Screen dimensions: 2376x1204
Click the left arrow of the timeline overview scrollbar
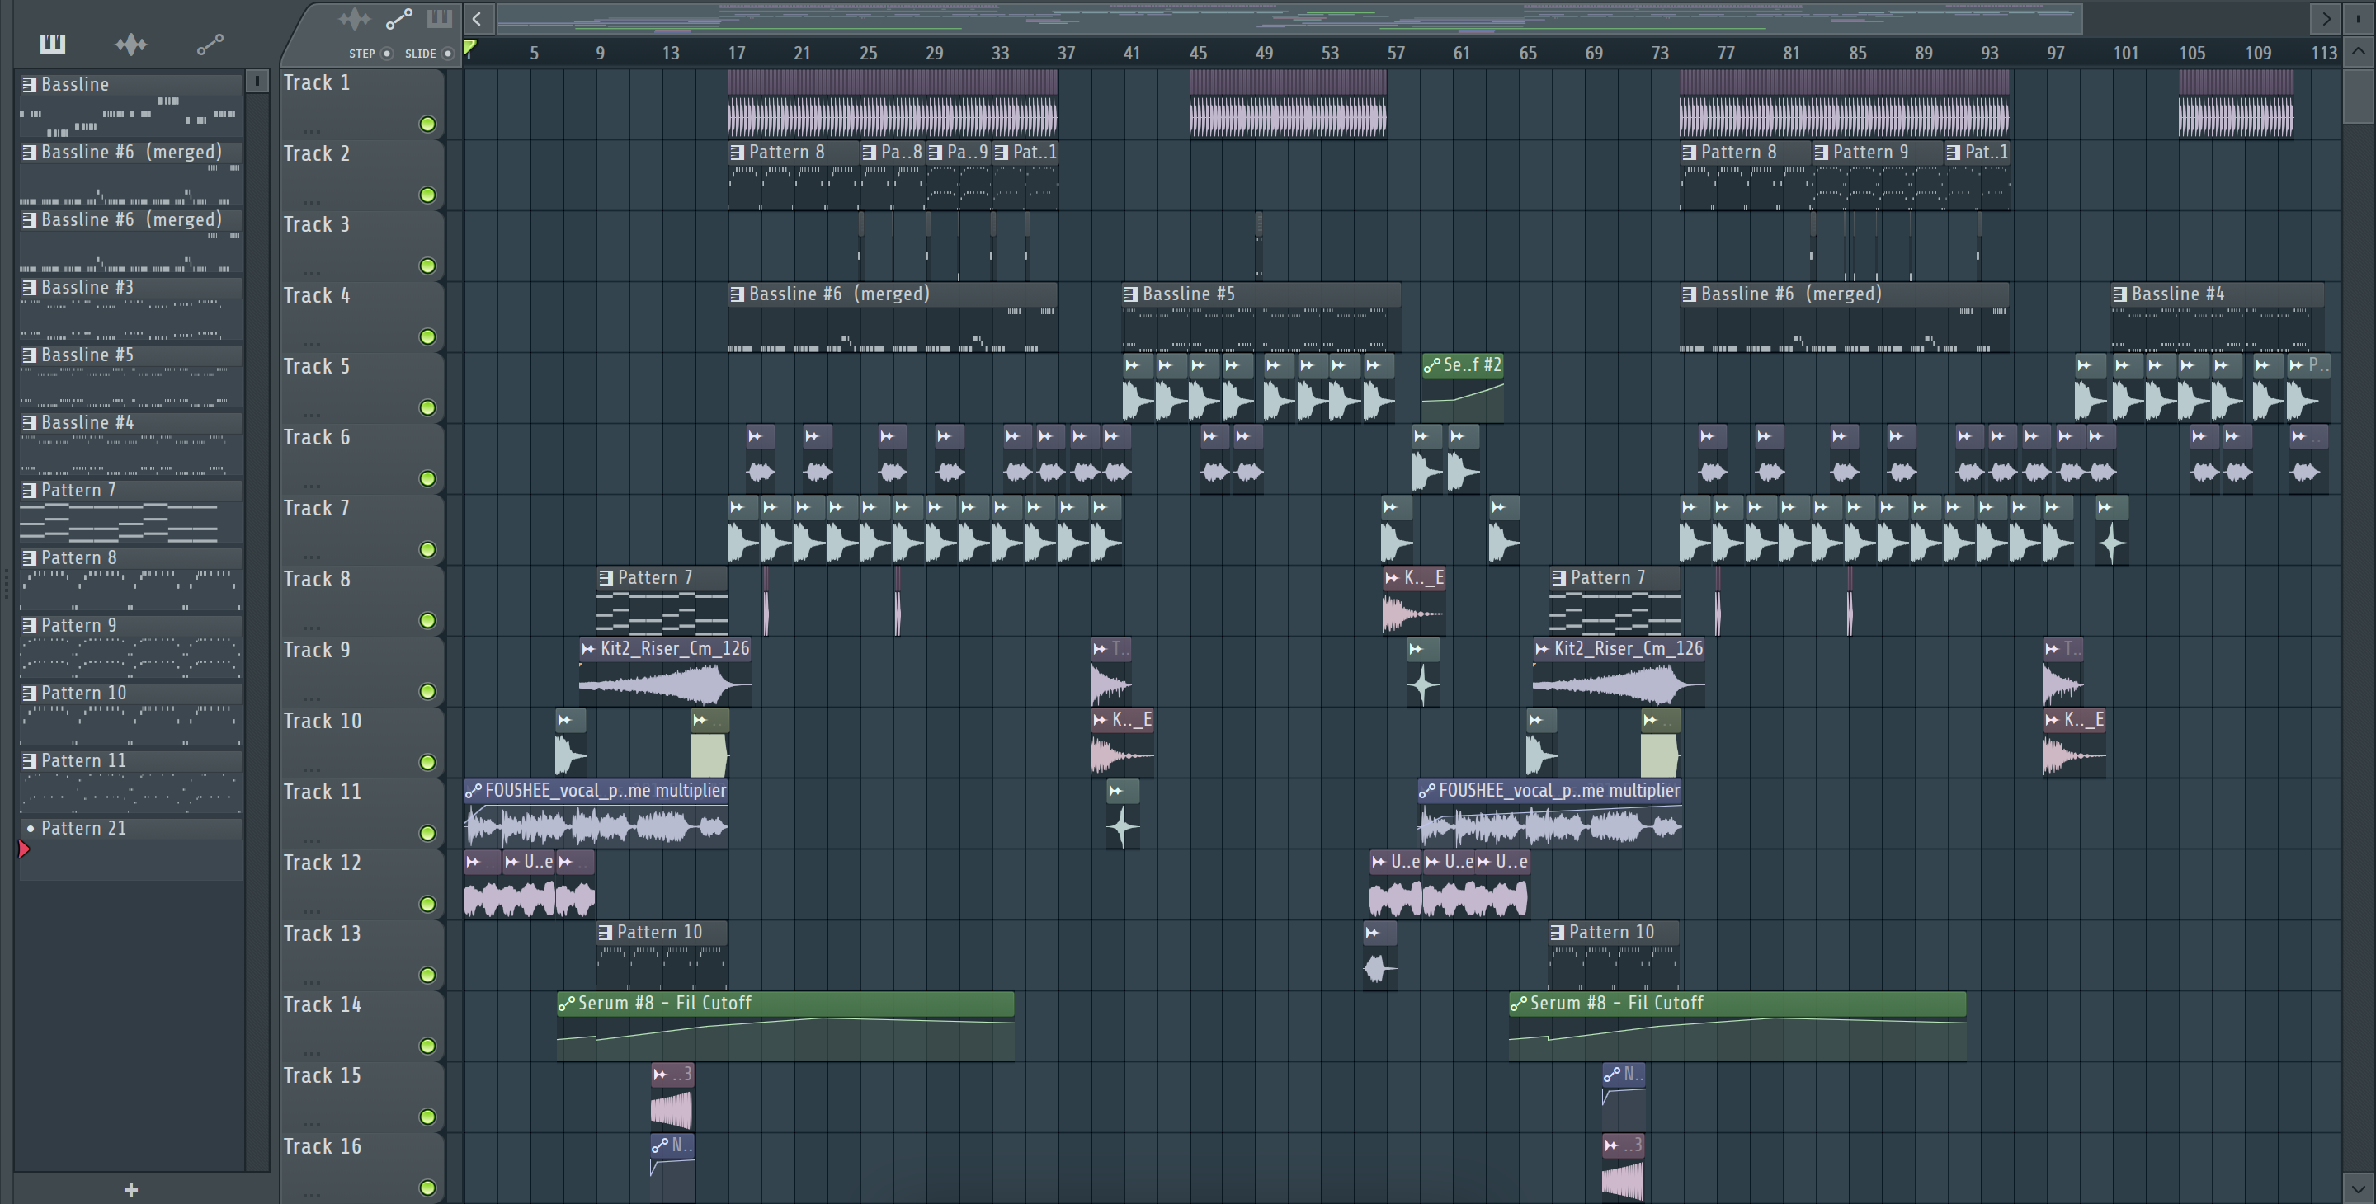coord(477,18)
